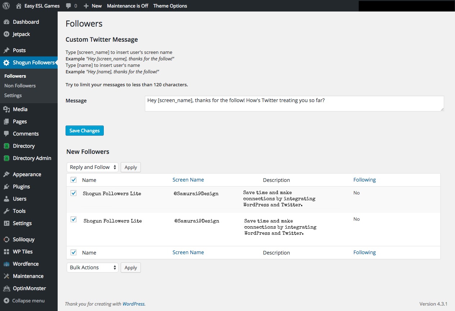
Task: Click the Shogun Followers gear icon
Action: pos(6,63)
